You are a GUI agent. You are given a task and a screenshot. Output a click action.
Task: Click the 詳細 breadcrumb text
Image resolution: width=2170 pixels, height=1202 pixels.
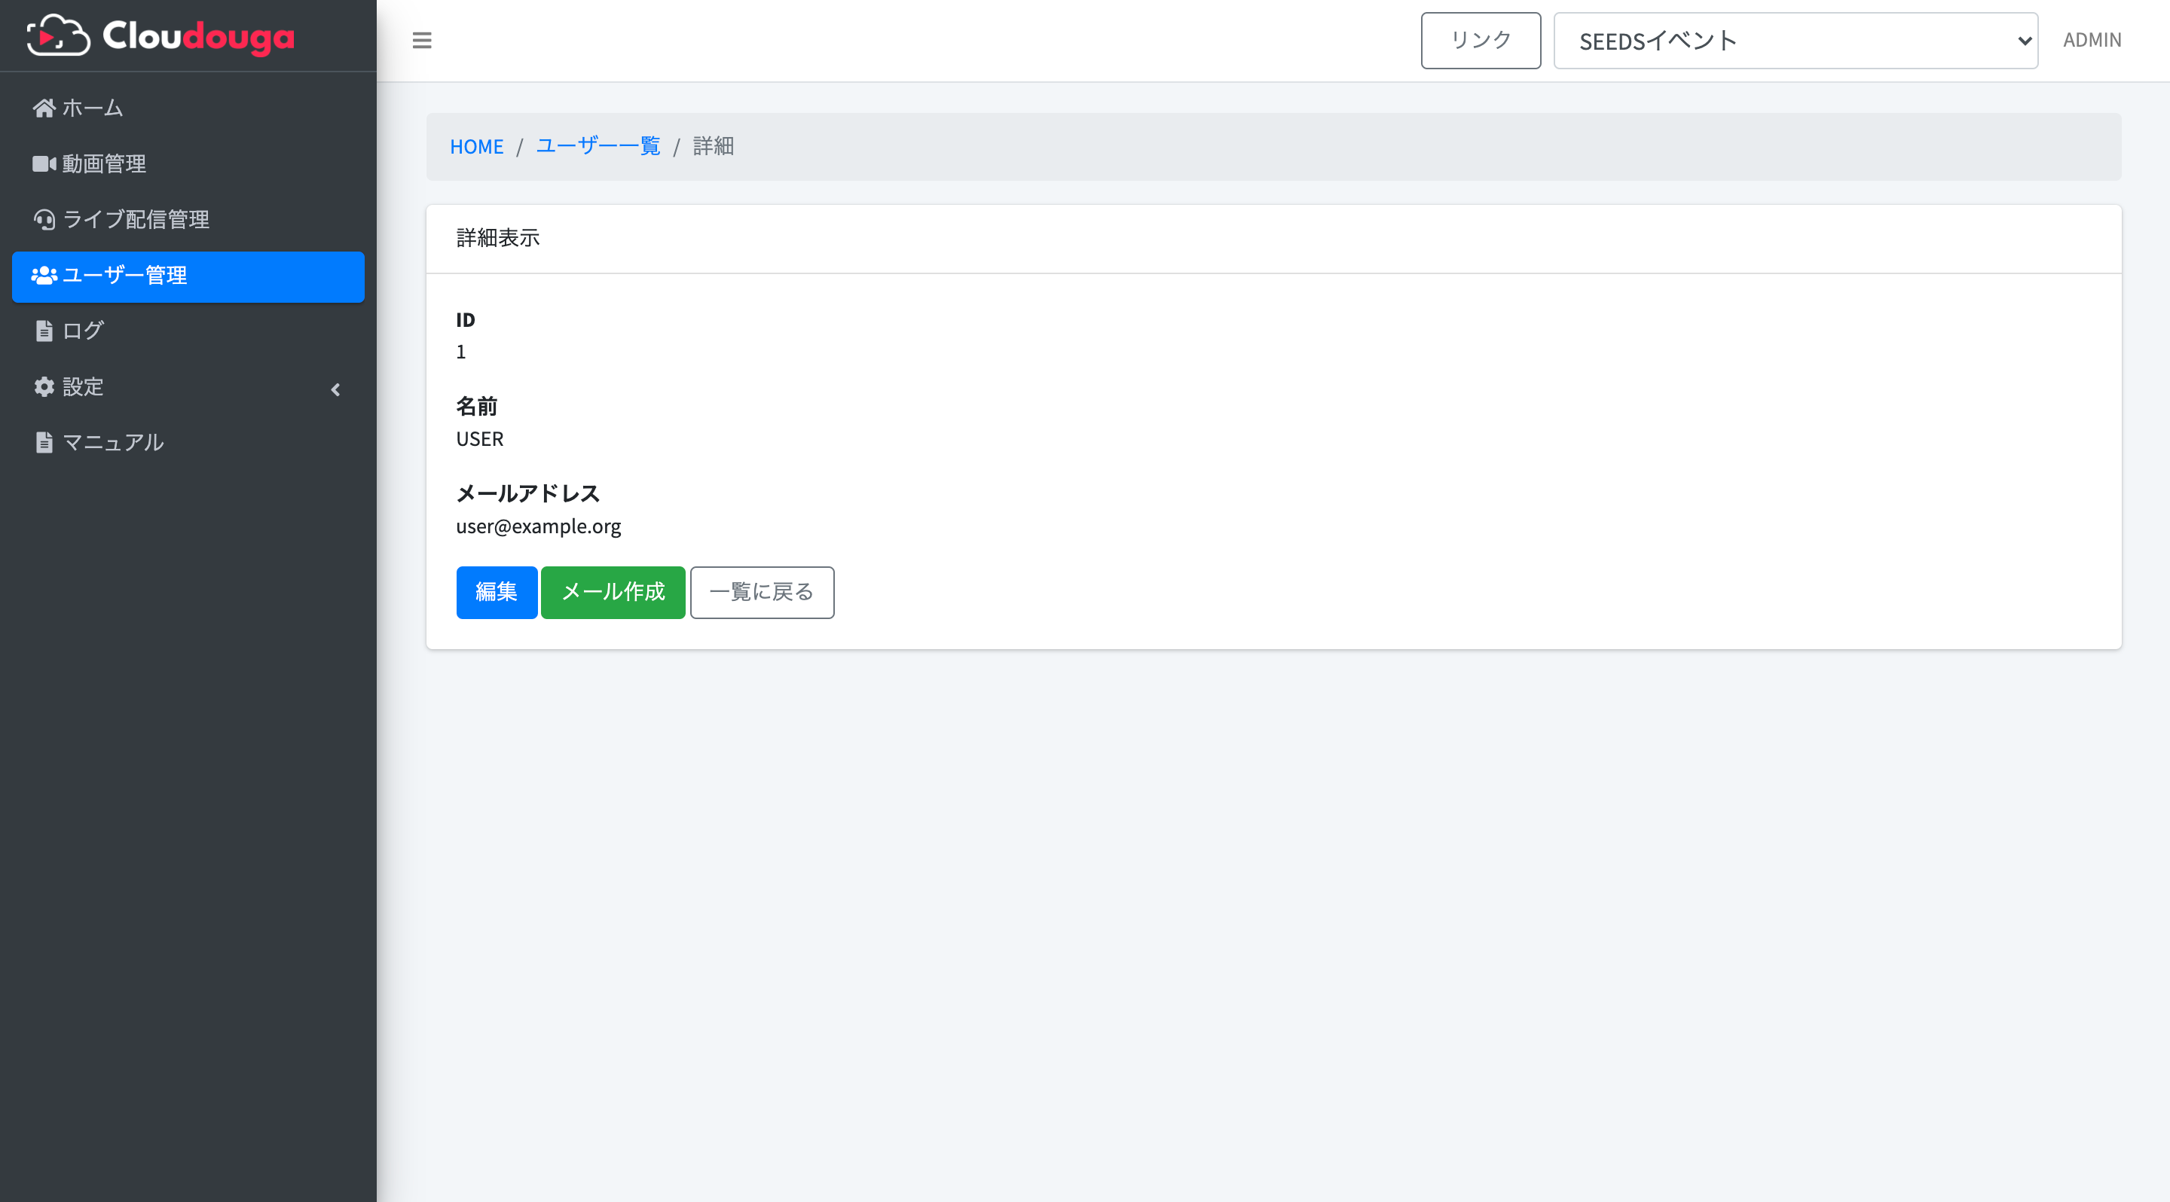click(713, 146)
